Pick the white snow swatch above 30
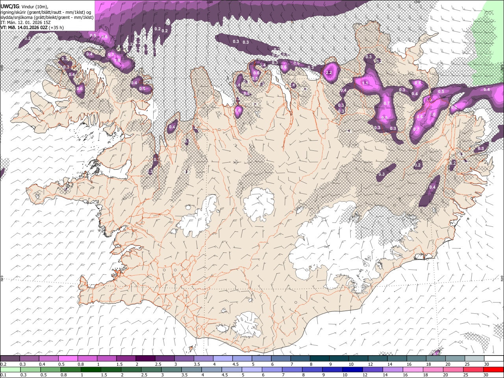The height and width of the screenshot is (378, 504). [494, 359]
